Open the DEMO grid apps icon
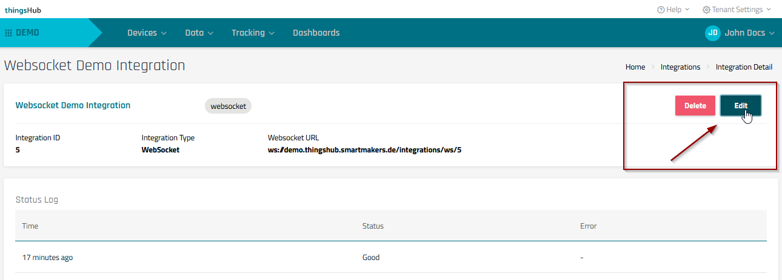The width and height of the screenshot is (782, 280). pyautogui.click(x=8, y=33)
